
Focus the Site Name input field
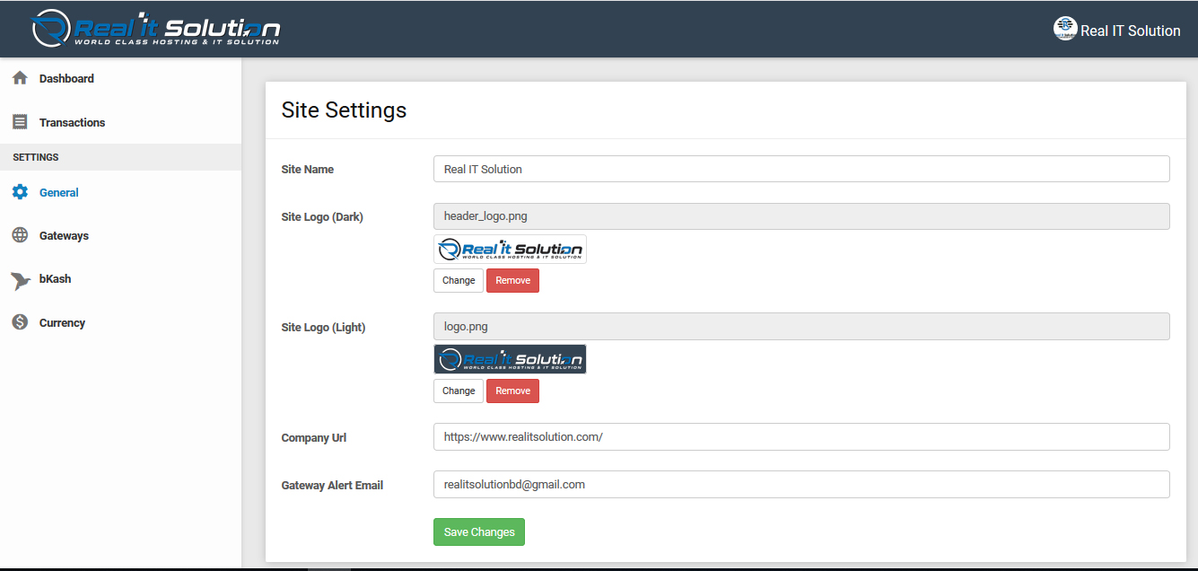pos(800,169)
